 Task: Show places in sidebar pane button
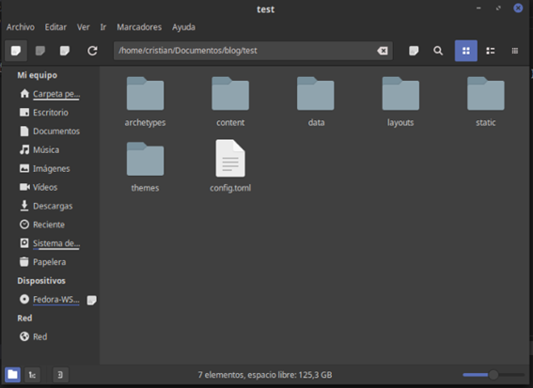click(x=12, y=375)
